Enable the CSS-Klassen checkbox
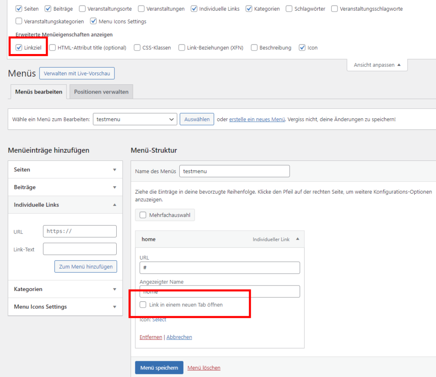This screenshot has width=436, height=377. pyautogui.click(x=138, y=48)
